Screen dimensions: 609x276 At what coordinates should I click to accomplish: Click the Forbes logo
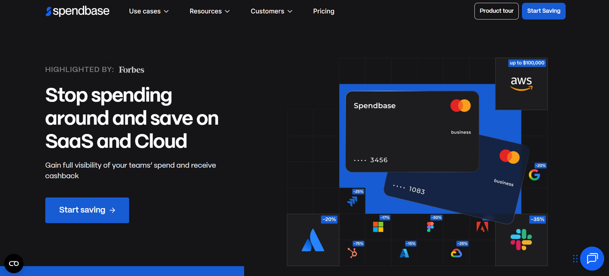click(131, 69)
